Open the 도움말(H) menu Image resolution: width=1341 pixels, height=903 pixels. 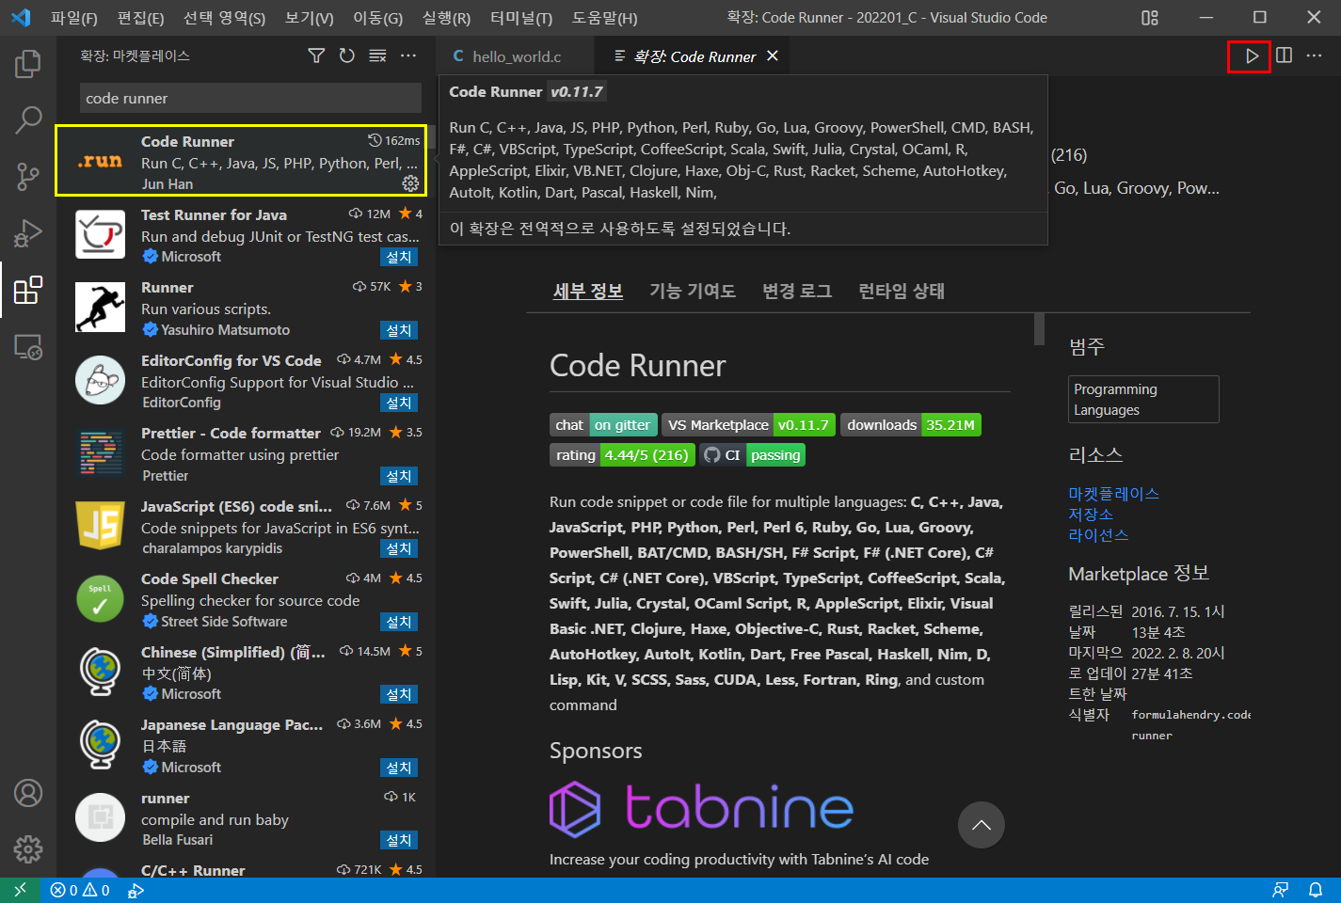pos(604,18)
